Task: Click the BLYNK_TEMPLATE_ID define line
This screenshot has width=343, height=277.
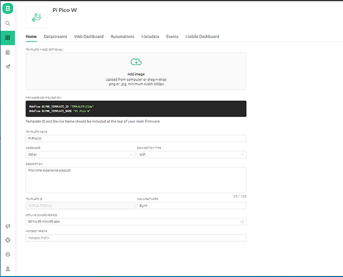Action: pos(61,107)
